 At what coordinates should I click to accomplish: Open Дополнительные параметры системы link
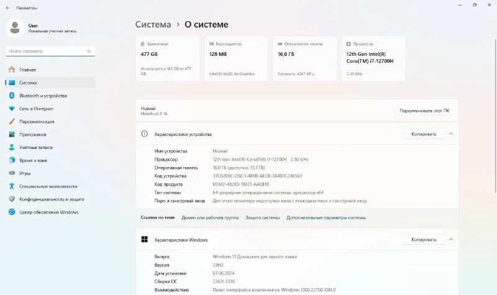326,218
